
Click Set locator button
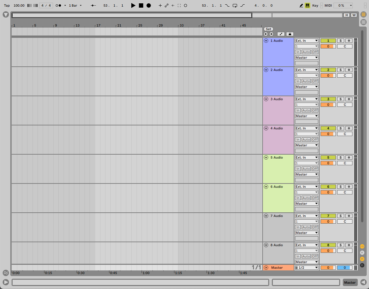tap(269, 29)
